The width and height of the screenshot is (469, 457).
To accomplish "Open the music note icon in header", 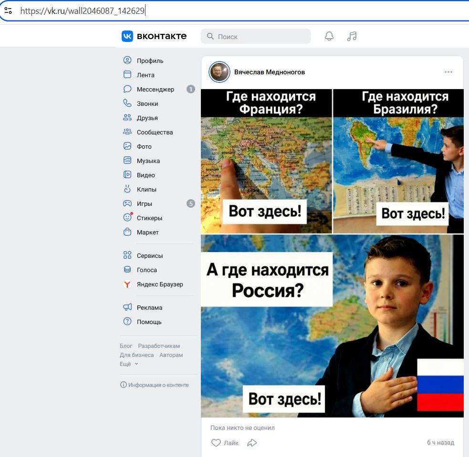I will (x=352, y=36).
